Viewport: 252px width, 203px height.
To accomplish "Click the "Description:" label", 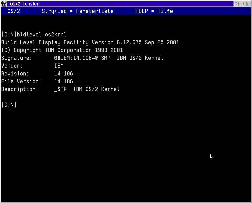I will click(20, 89).
